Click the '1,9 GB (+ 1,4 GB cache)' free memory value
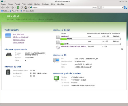Image resolution: width=128 pixels, height=106 pixels. [x=38, y=73]
